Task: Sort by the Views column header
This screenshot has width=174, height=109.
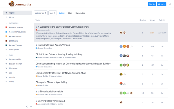Action: pos(152,20)
